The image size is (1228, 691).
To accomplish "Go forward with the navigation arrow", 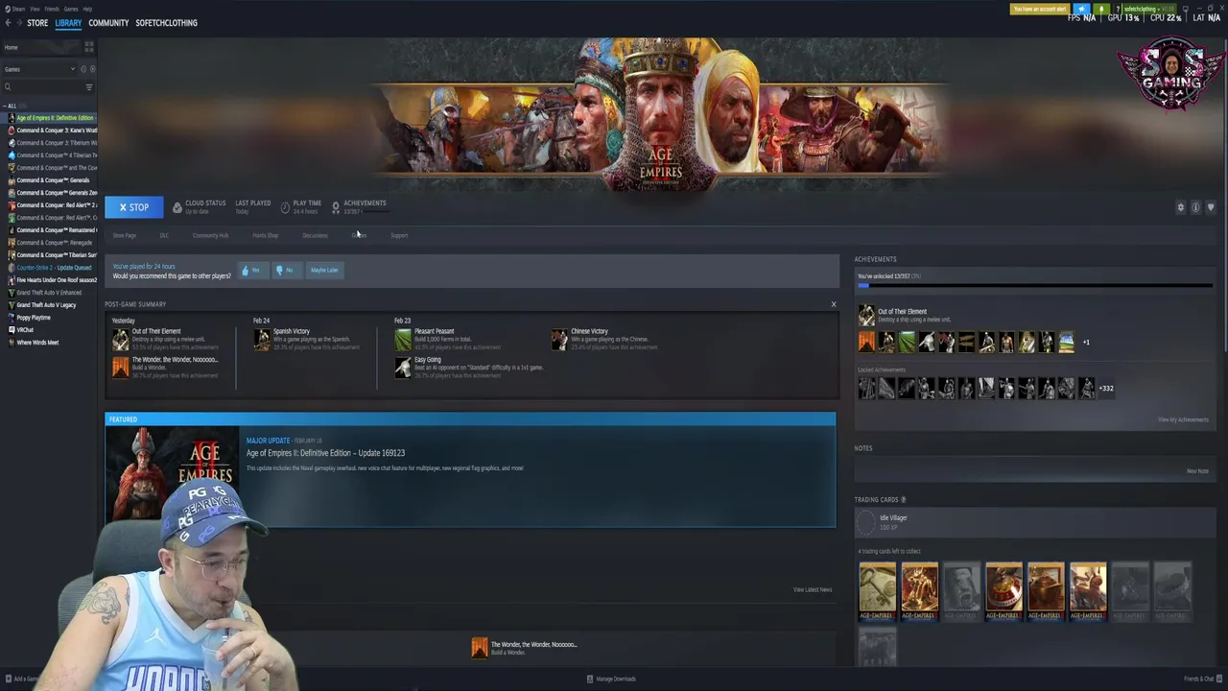I will click(x=17, y=23).
